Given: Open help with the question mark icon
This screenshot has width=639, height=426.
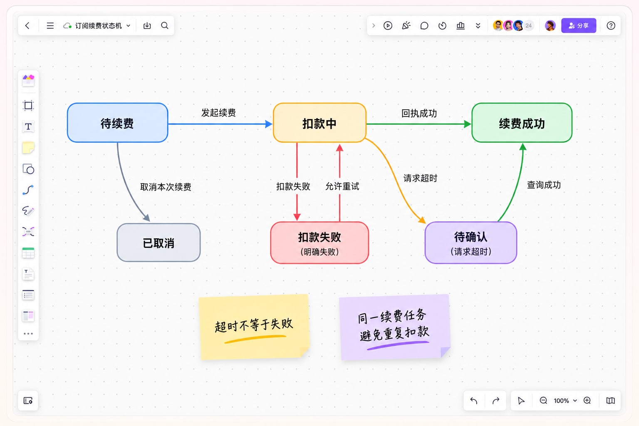Looking at the screenshot, I should 611,26.
